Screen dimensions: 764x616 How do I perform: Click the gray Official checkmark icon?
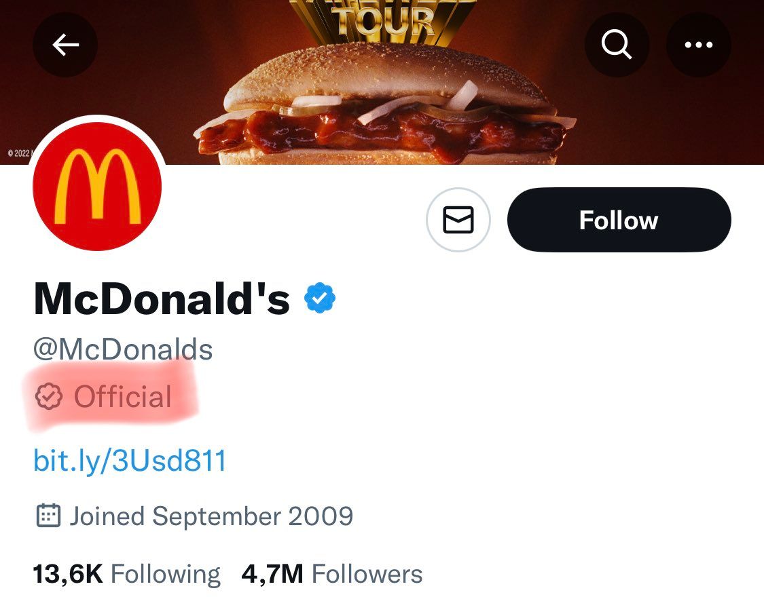[x=48, y=397]
